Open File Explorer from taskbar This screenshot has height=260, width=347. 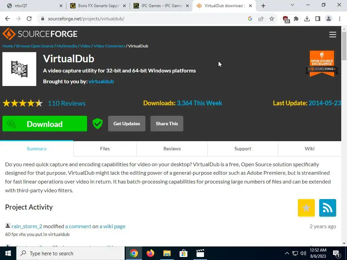click(x=167, y=253)
